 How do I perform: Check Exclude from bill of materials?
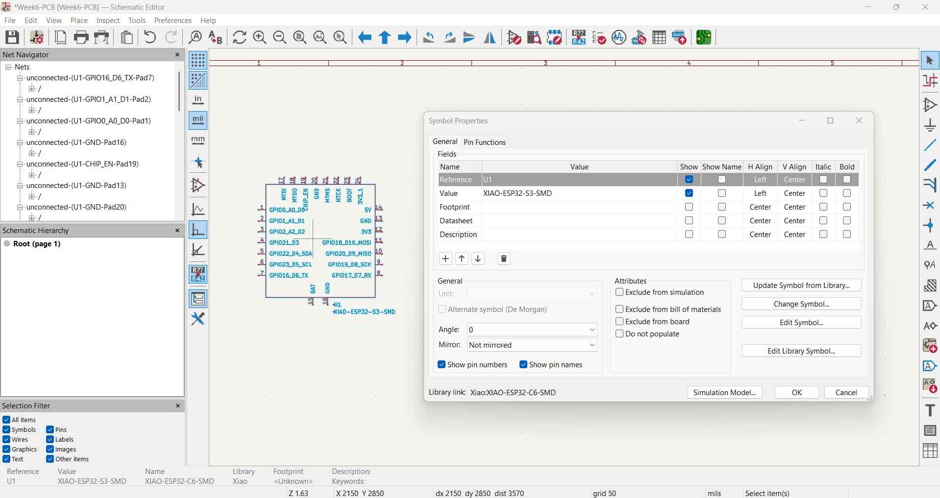pyautogui.click(x=619, y=309)
